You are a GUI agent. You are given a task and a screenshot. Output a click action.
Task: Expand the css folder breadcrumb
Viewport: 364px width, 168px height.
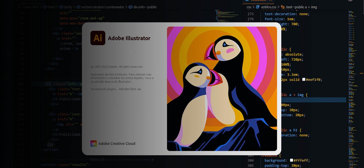click(x=249, y=7)
